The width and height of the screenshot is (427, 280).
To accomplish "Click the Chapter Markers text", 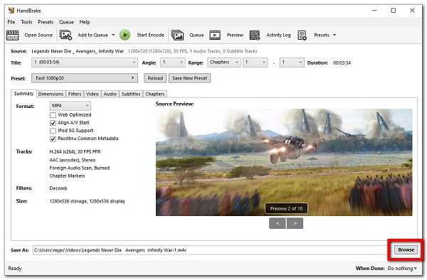I will click(x=68, y=176).
